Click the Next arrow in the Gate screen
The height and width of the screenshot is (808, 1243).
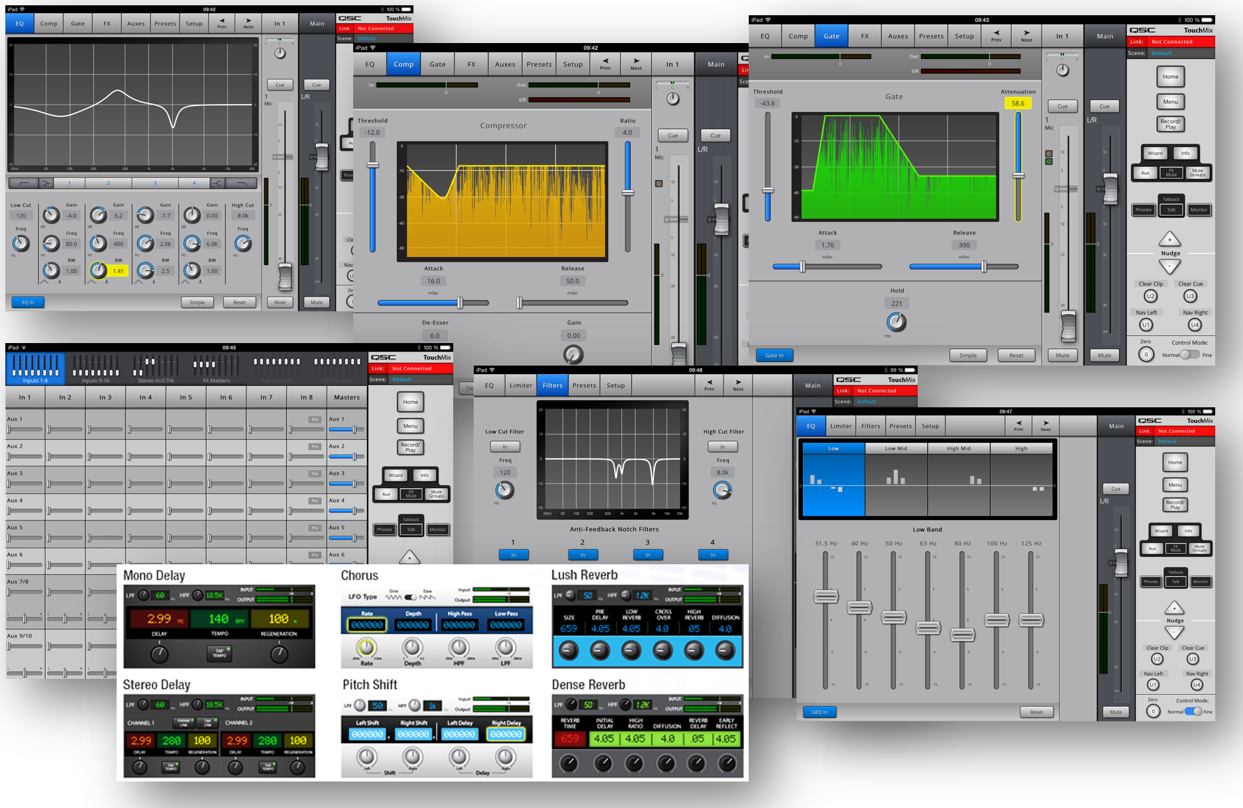point(1026,36)
